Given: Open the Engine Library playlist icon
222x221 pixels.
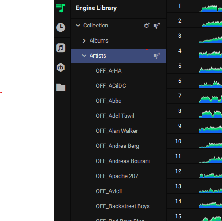Looking at the screenshot, I should [61, 8].
